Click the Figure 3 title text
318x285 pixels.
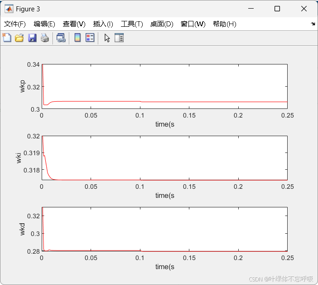28,9
